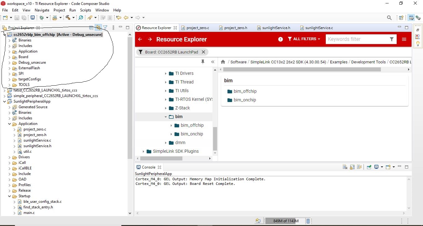Open the Project Explorer view menu dots
The height and width of the screenshot is (226, 423).
[x=113, y=28]
